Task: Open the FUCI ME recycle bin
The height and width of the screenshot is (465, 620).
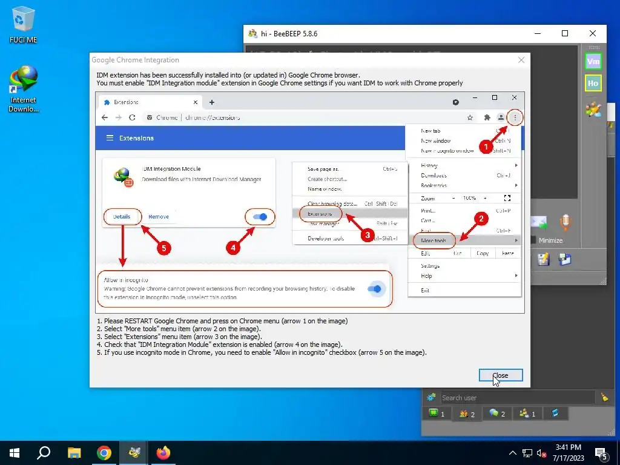Action: (x=24, y=24)
